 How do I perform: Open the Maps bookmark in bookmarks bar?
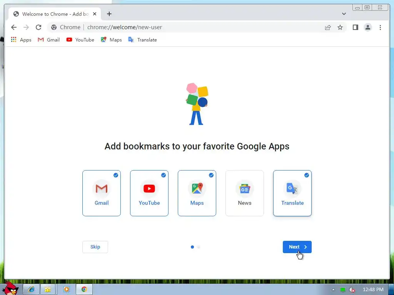(x=111, y=40)
